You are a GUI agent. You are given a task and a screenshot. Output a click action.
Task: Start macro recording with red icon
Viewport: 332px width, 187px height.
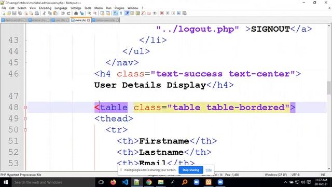[x=162, y=13]
